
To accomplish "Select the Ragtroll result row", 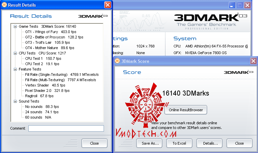I will pyautogui.click(x=39, y=96).
